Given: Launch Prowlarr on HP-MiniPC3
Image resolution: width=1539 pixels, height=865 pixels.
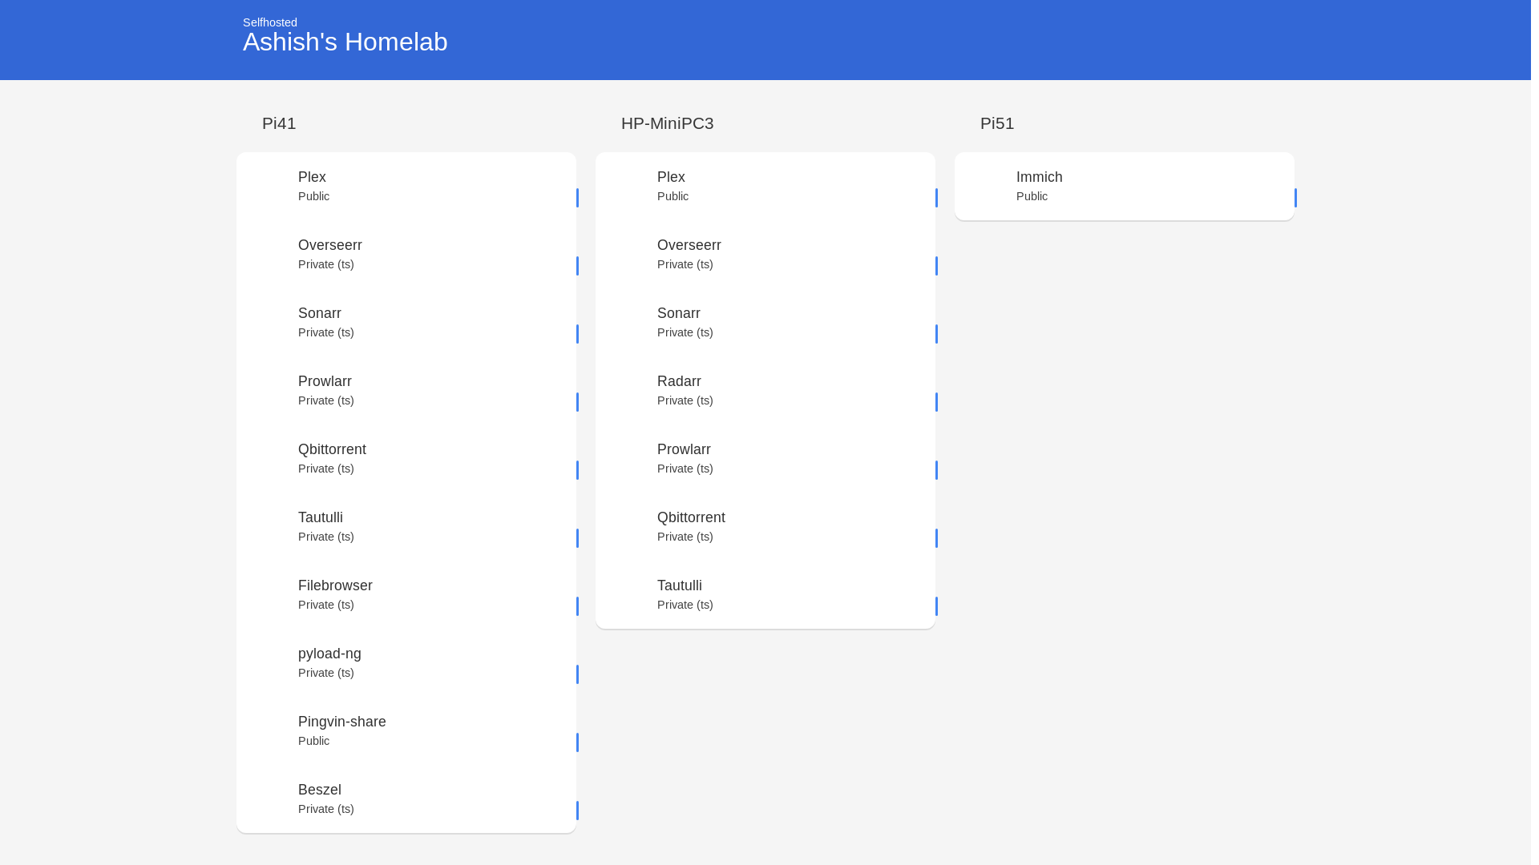Looking at the screenshot, I should 765,458.
